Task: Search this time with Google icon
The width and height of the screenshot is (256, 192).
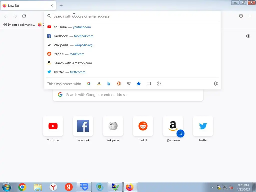Action: pyautogui.click(x=89, y=83)
